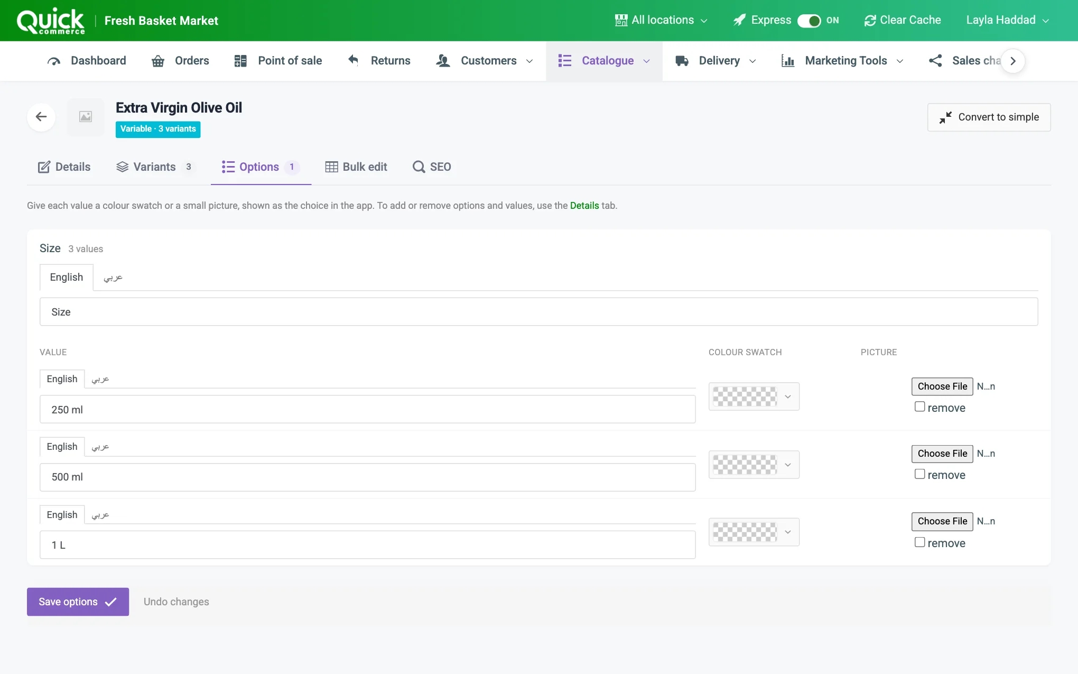Image resolution: width=1078 pixels, height=674 pixels.
Task: Expand the Marketing Tools menu
Action: (x=842, y=61)
